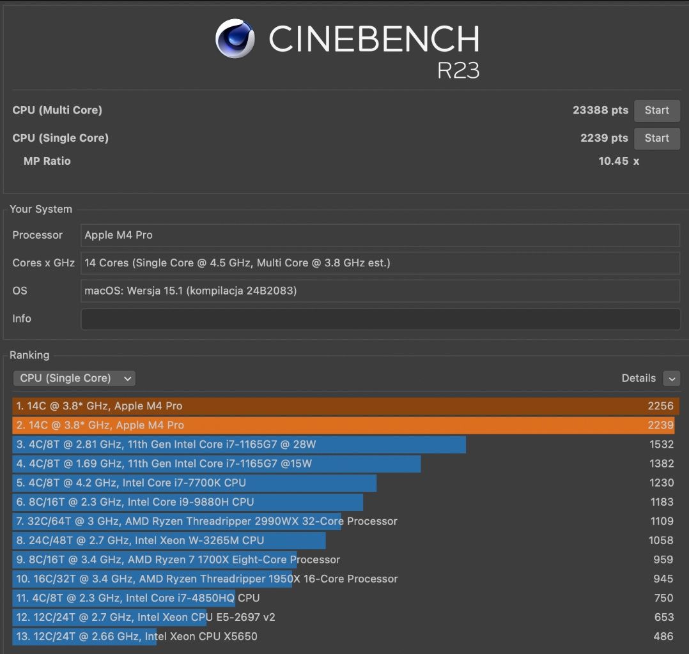The image size is (689, 654).
Task: Click the 23388 pts multi core score
Action: pos(600,110)
